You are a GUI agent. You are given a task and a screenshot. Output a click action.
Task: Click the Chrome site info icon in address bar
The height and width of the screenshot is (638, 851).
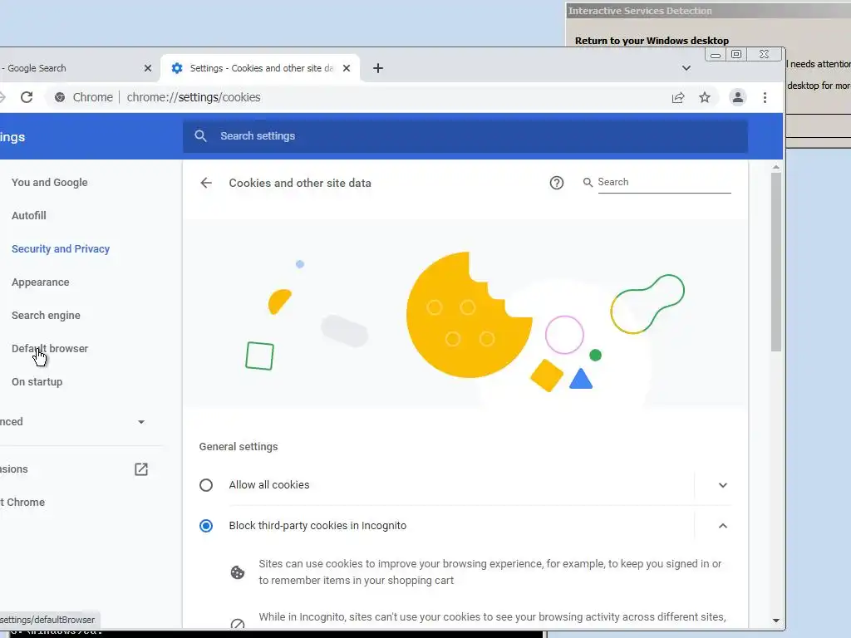pos(60,97)
